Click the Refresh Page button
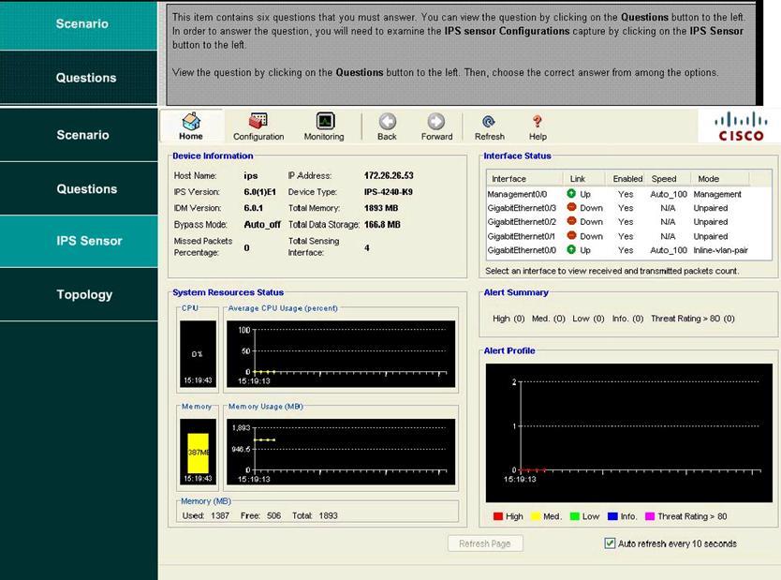Viewport: 781px width, 580px height. 485,543
